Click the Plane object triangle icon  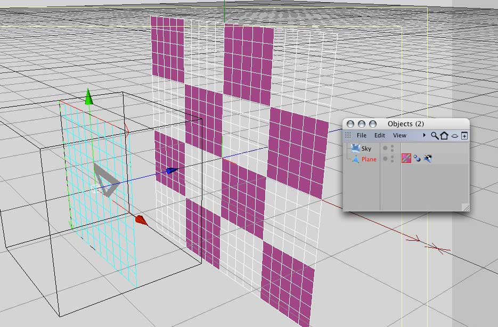[355, 159]
